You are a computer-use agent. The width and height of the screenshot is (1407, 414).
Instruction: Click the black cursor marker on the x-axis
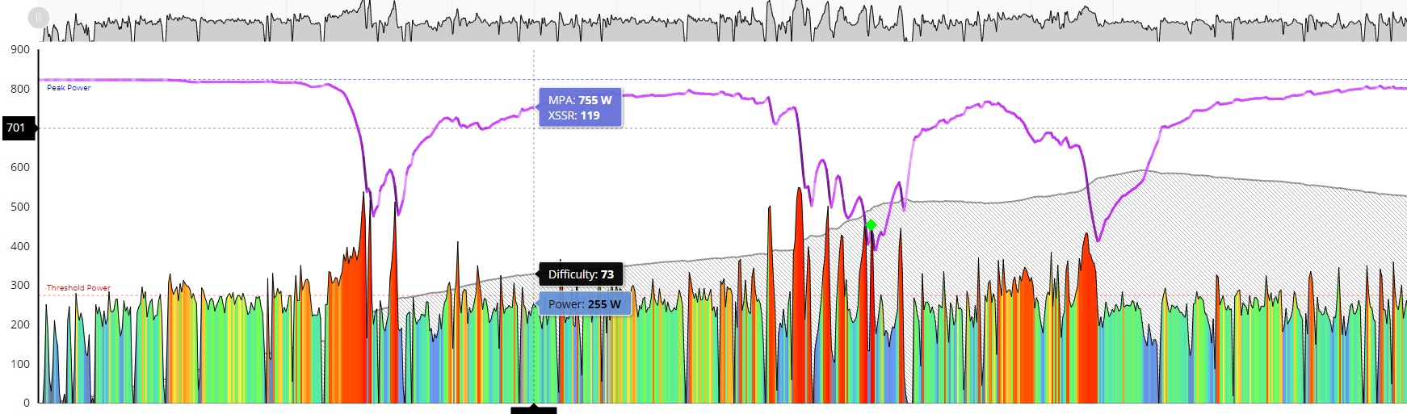[533, 410]
